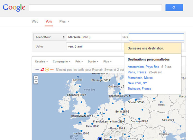
Task: Focus the destination input field after vers
Action: pos(156,37)
